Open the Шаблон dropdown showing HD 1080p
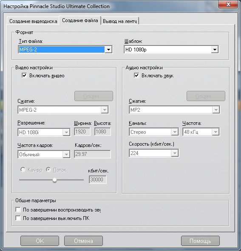 [x=171, y=50]
